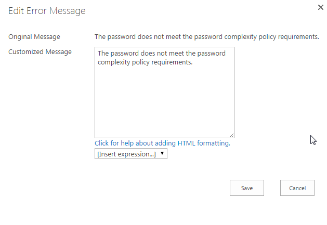Click the Save button
Screen dimensions: 327x225
point(247,188)
